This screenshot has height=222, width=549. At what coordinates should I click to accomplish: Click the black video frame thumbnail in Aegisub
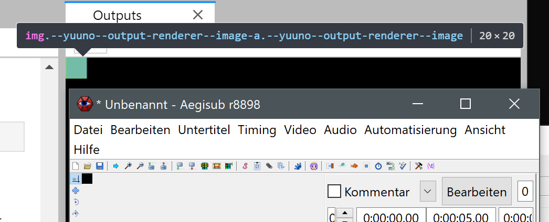(x=87, y=179)
